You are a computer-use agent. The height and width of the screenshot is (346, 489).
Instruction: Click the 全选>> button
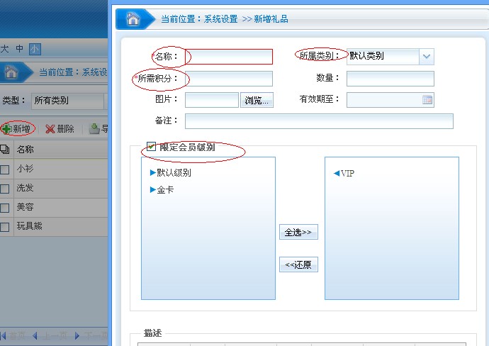point(298,232)
